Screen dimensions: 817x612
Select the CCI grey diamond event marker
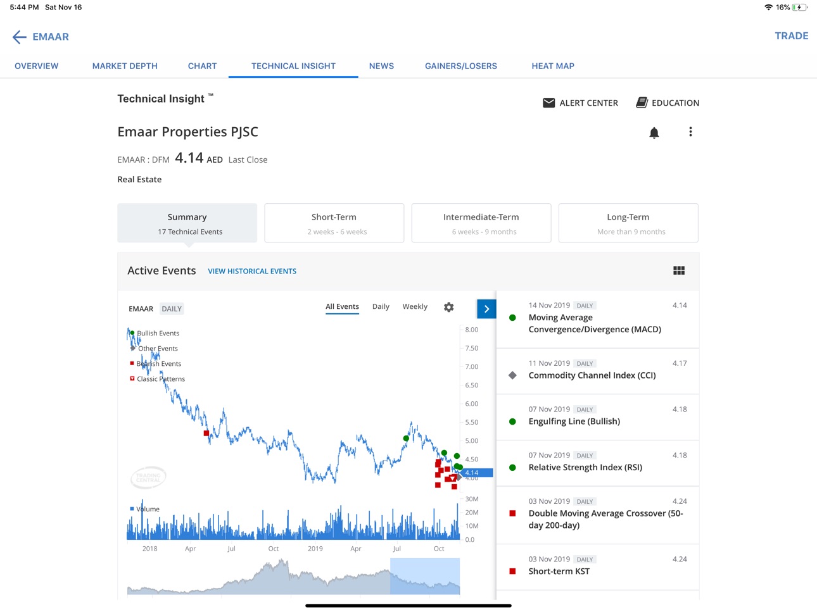pyautogui.click(x=512, y=375)
